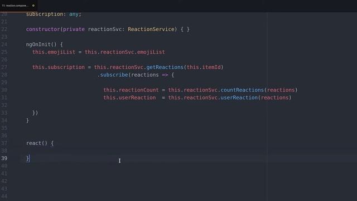The image size is (357, 201).
Task: Click "this.emojiList" at line 25 start
Action: coord(54,52)
